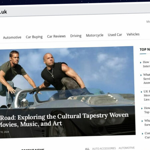This screenshot has height=150, width=150.
Task: Click the TOP N sidebar heading
Action: click(x=145, y=49)
